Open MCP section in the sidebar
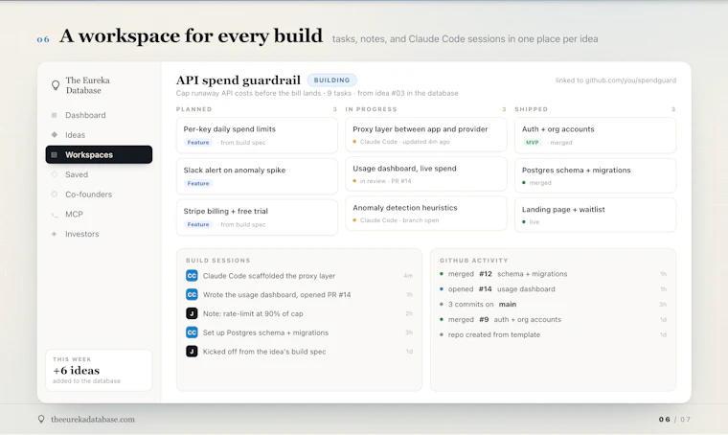Image resolution: width=728 pixels, height=435 pixels. click(x=99, y=214)
